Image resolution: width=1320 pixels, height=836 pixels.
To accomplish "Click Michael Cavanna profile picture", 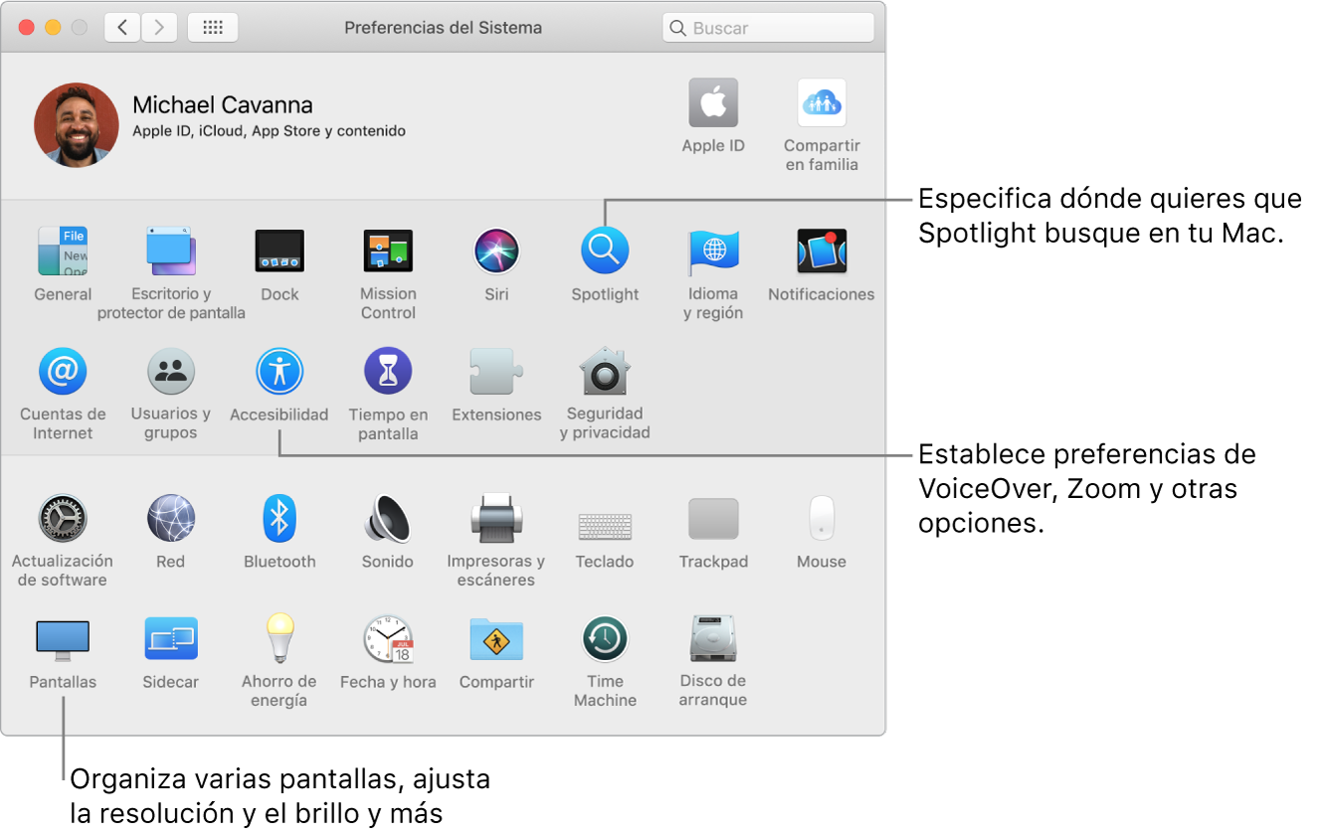I will pos(77,124).
